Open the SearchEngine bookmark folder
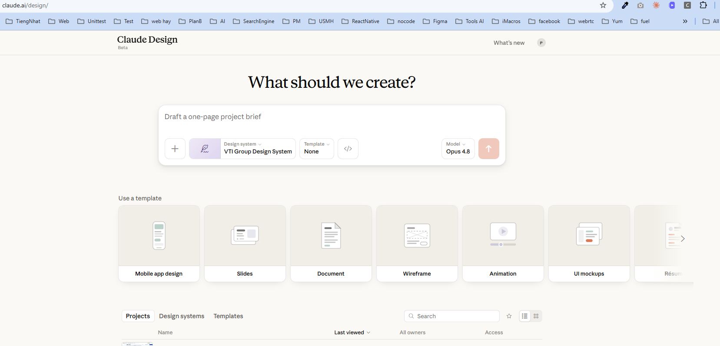The image size is (720, 346). pyautogui.click(x=254, y=21)
